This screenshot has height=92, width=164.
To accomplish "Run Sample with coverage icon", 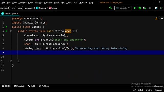I will pyautogui.click(x=145, y=8).
